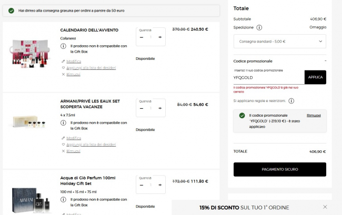The height and width of the screenshot is (215, 342).
Task: Close the 15% di sconto banner
Action: [325, 207]
